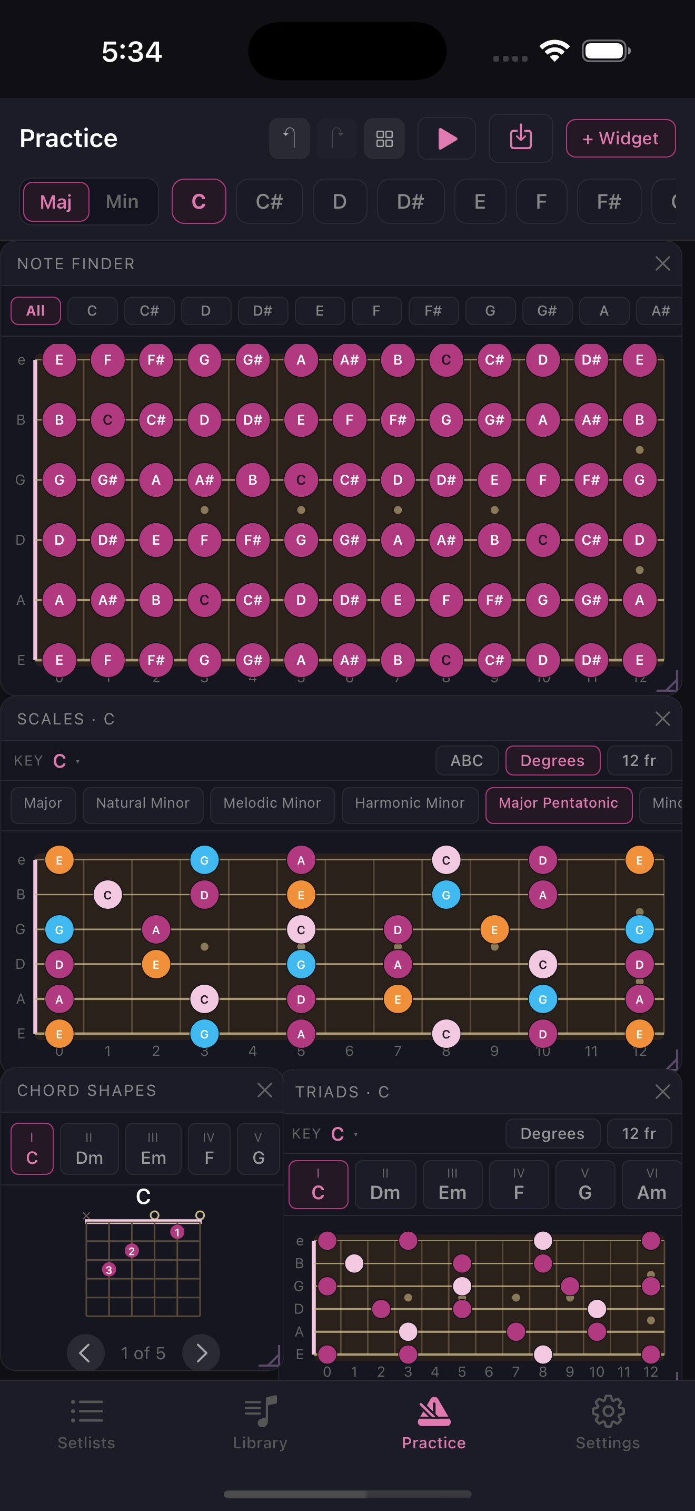This screenshot has width=695, height=1511.
Task: Tap the download/save icon
Action: [x=520, y=139]
